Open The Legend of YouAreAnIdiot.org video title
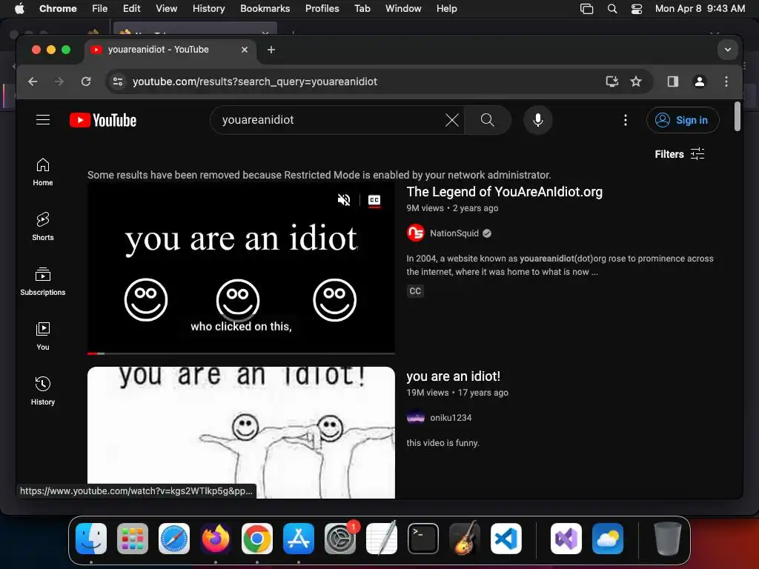759x569 pixels. [504, 192]
